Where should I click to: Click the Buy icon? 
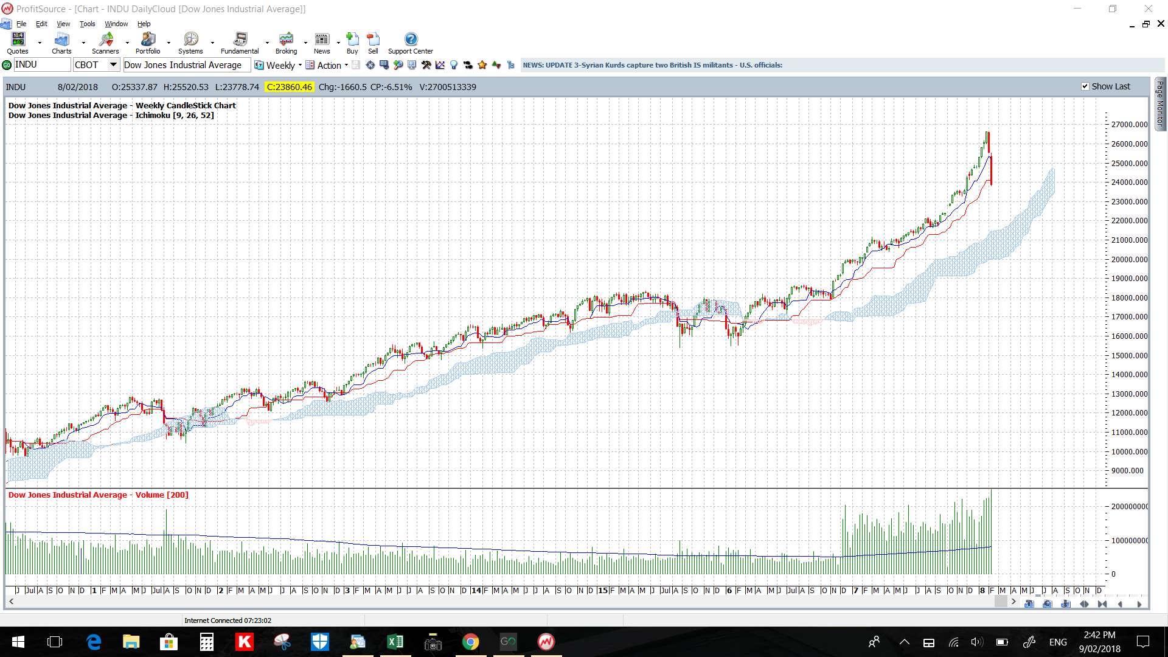[x=352, y=43]
